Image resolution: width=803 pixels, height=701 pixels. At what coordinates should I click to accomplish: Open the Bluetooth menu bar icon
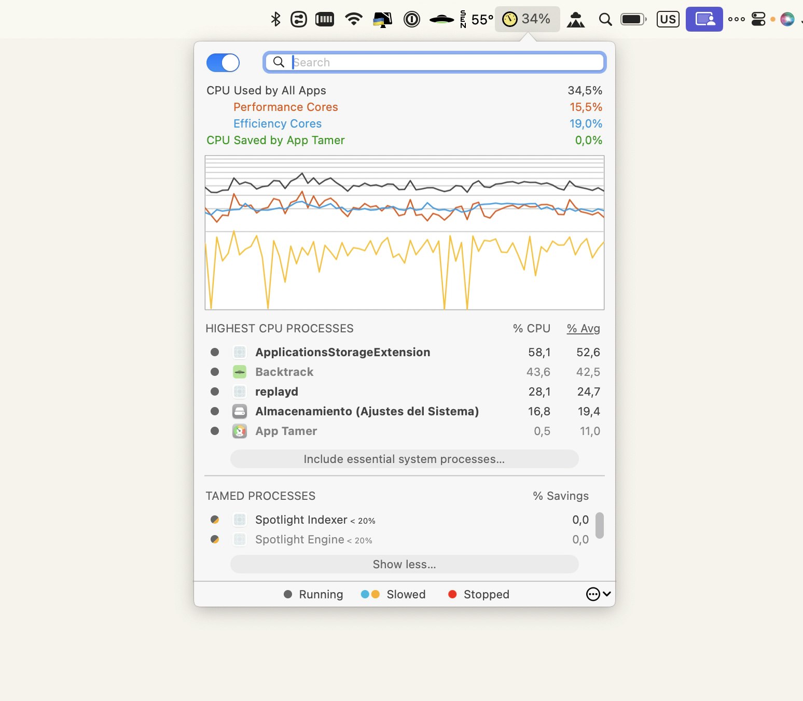(276, 19)
